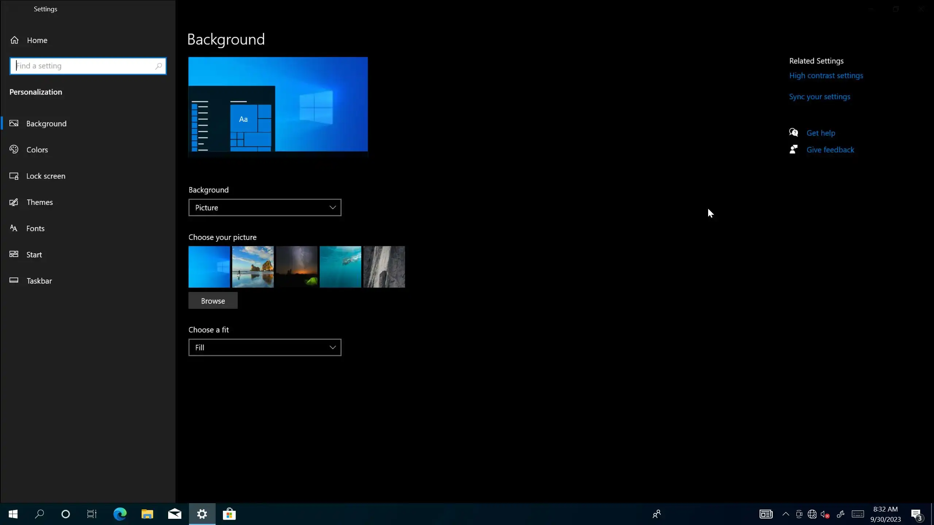
Task: Open Themes using its brush icon
Action: tap(14, 202)
